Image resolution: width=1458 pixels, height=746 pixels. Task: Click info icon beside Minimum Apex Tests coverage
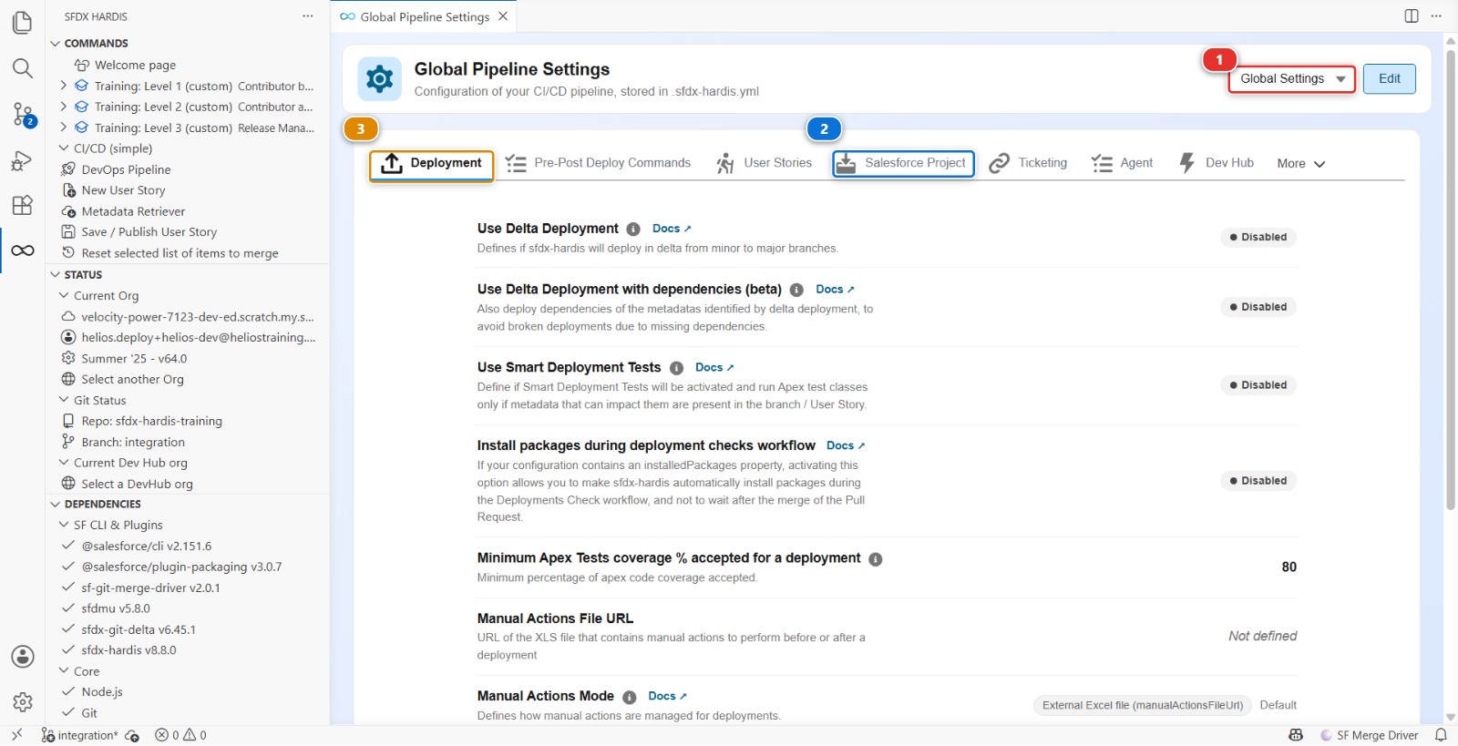(875, 559)
